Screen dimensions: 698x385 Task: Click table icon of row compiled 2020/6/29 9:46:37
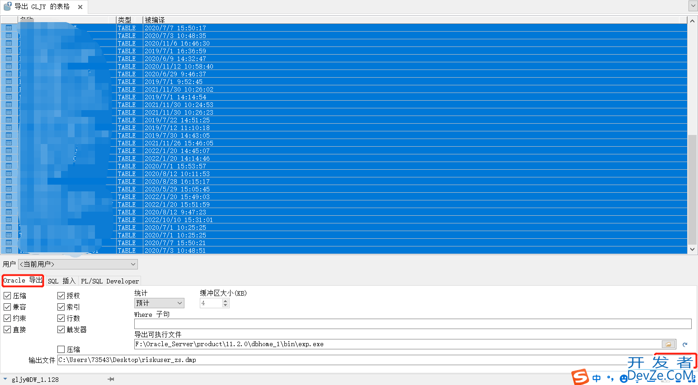coord(8,74)
